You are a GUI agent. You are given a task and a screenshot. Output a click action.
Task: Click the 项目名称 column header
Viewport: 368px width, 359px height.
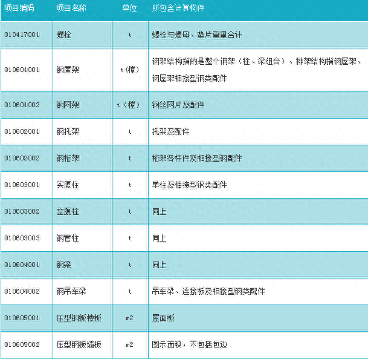pos(72,9)
